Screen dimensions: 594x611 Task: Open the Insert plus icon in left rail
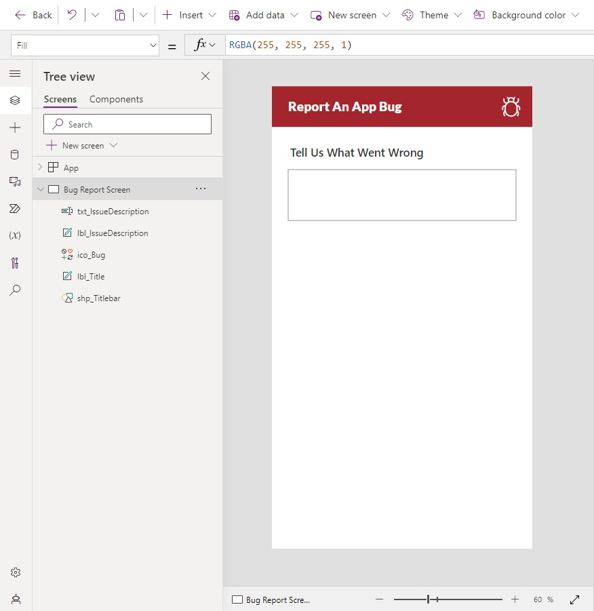[15, 127]
